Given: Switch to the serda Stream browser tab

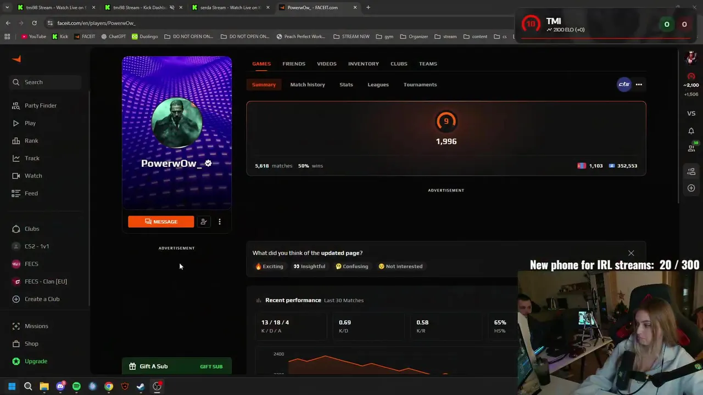Looking at the screenshot, I should pyautogui.click(x=230, y=8).
